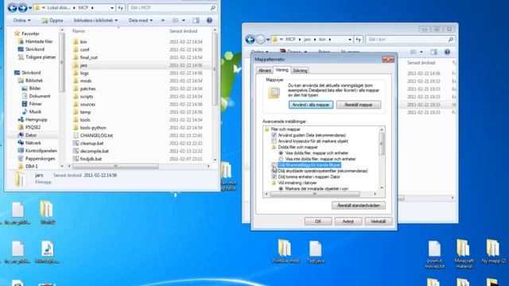Toggle Använd kryssrutor för att markera objekt
This screenshot has height=286, width=509.
[x=274, y=141]
